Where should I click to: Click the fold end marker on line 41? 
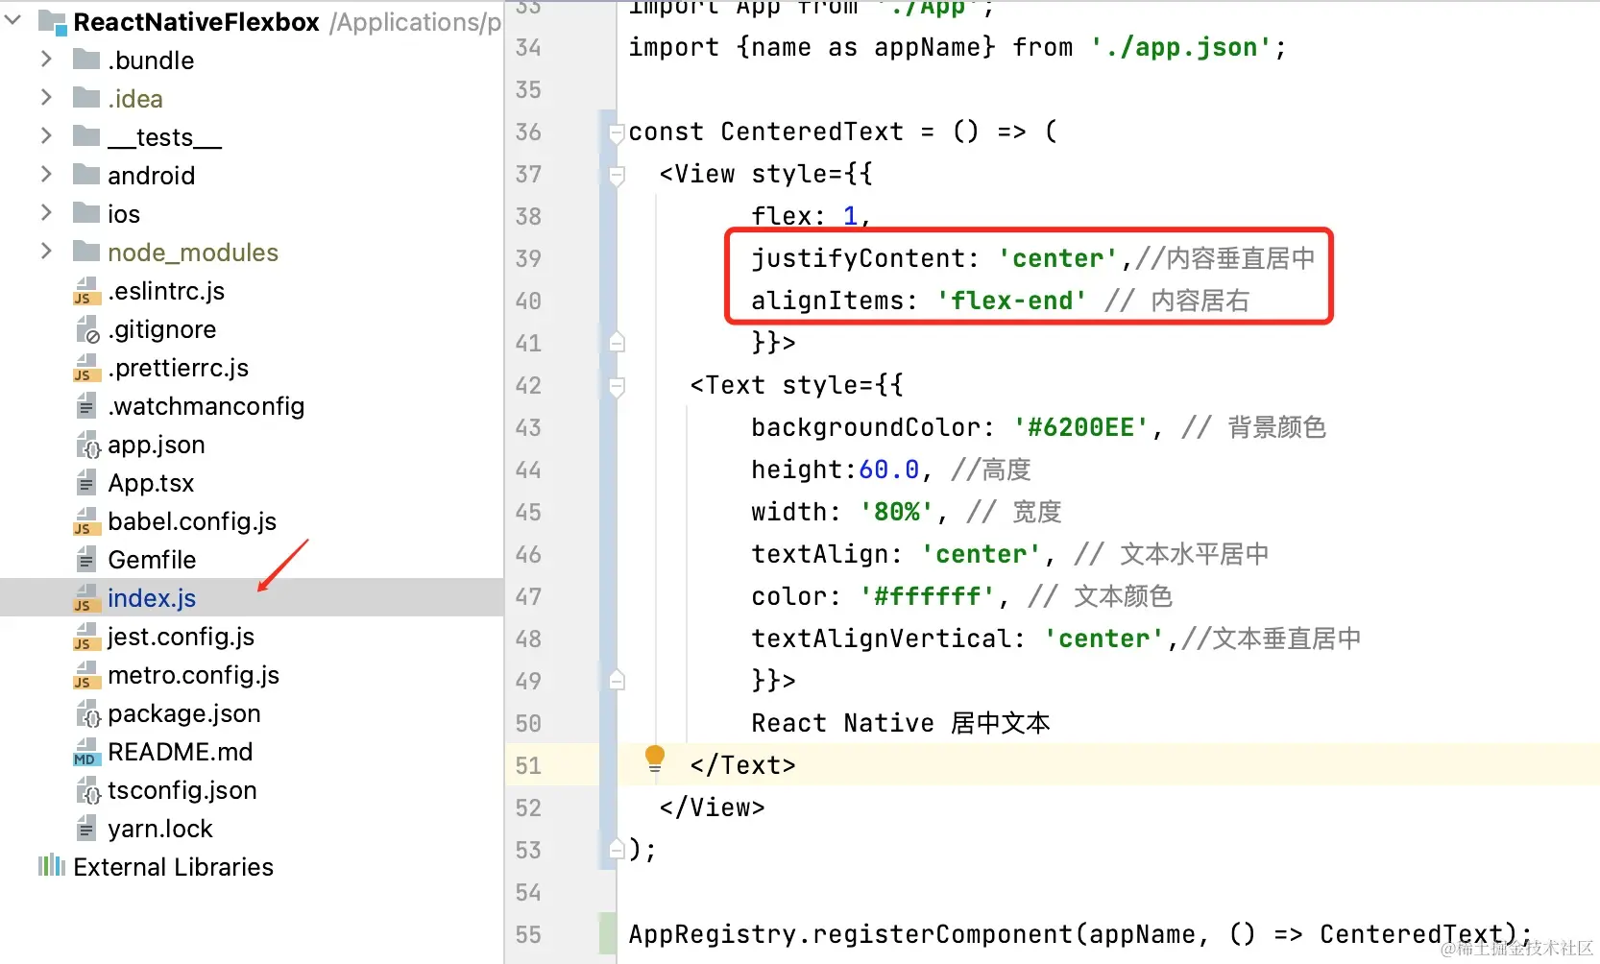[x=618, y=342]
